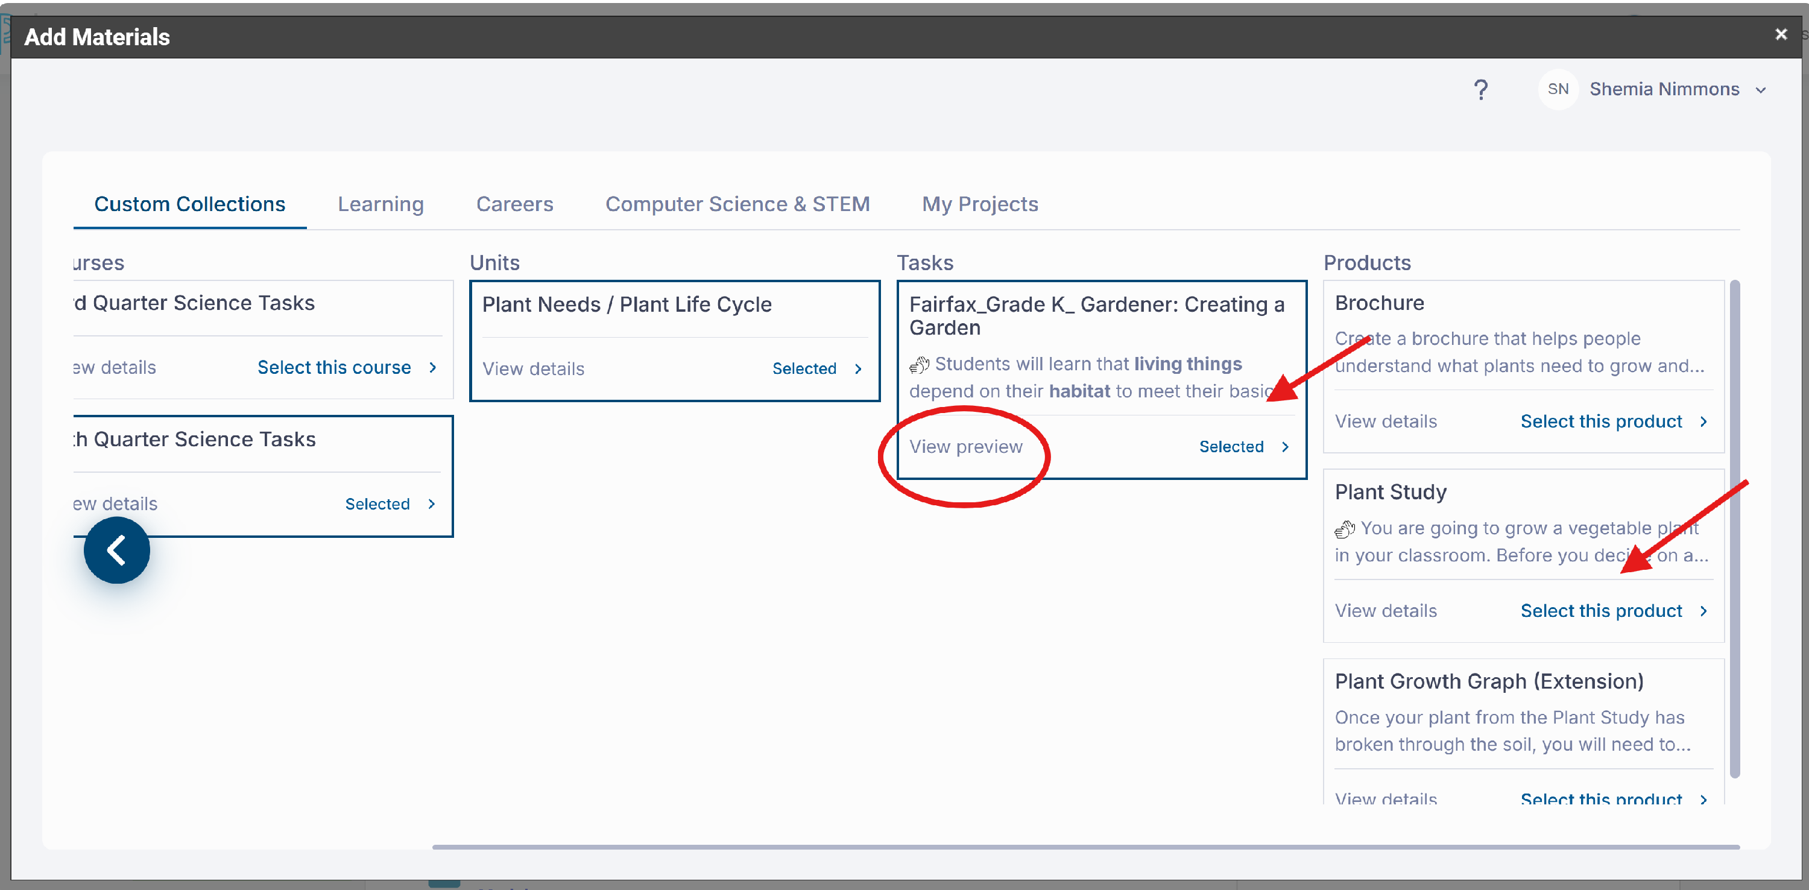This screenshot has height=890, width=1809.
Task: Open the Careers tab
Action: tap(515, 204)
